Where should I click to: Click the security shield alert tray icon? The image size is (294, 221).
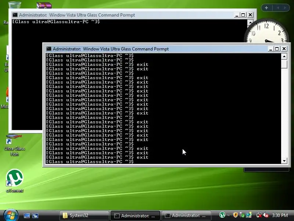pyautogui.click(x=235, y=215)
